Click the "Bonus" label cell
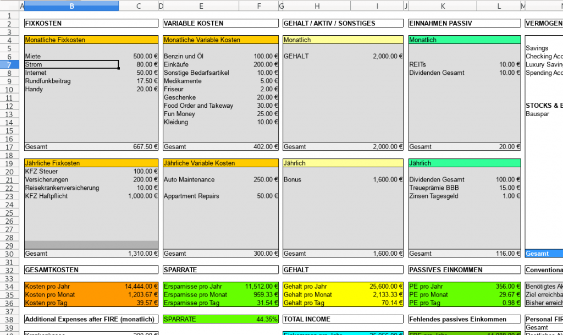 (317, 180)
